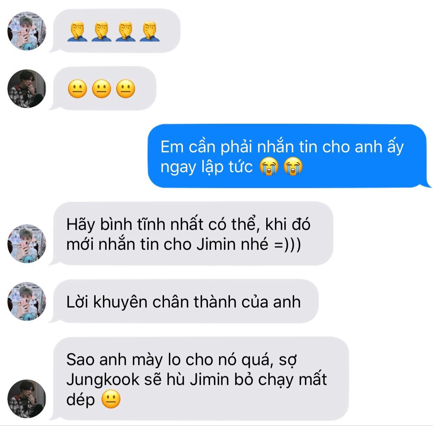Click the avatar beside the neutral face emoji message
The width and height of the screenshot is (433, 426).
coord(27,89)
